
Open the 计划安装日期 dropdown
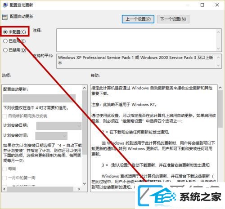coord(59,126)
